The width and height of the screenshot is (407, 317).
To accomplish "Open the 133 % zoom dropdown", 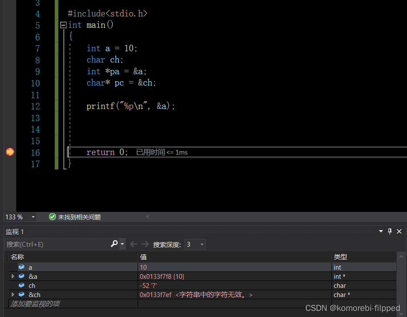I will coord(33,217).
